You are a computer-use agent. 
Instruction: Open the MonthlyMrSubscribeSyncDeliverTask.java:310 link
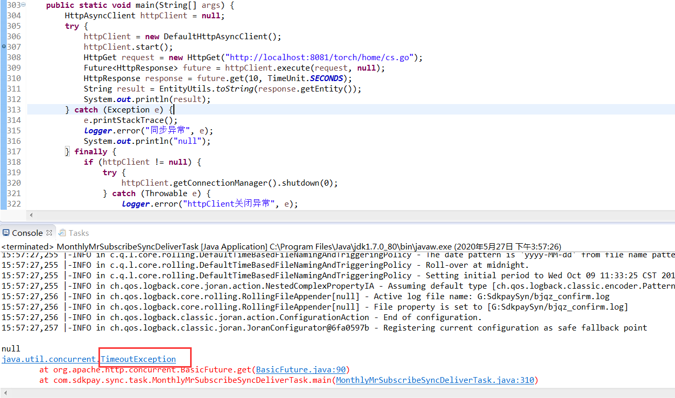coord(435,380)
